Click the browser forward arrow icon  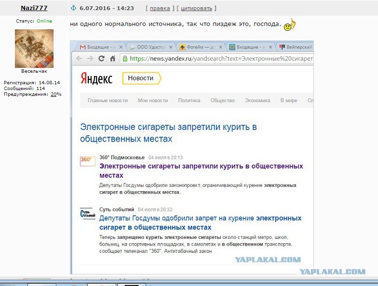coord(90,59)
